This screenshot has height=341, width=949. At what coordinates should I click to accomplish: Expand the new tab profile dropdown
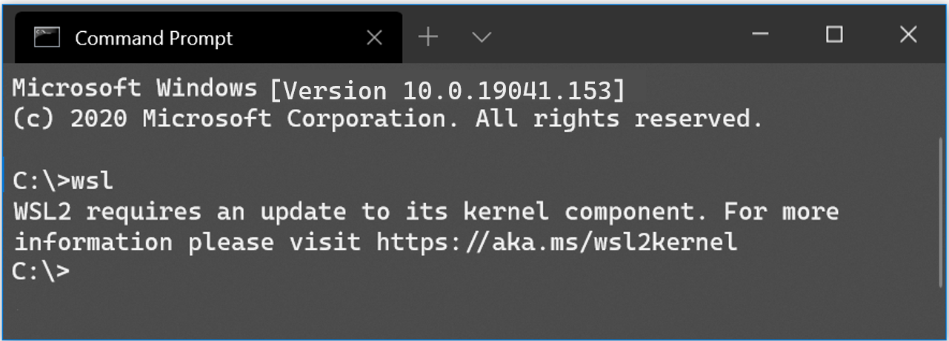pyautogui.click(x=482, y=37)
